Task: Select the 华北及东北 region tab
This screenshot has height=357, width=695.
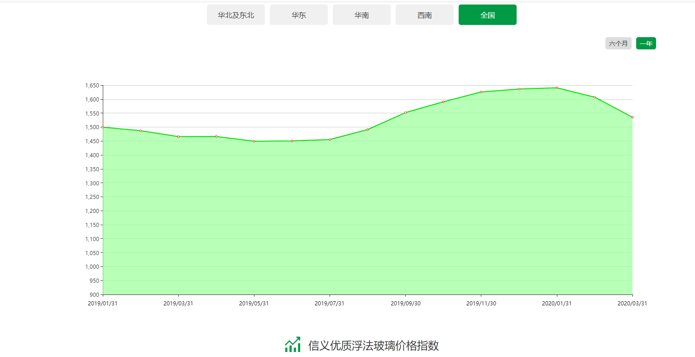Action: [236, 15]
